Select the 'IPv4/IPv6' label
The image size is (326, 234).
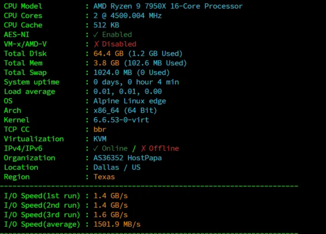[23, 148]
